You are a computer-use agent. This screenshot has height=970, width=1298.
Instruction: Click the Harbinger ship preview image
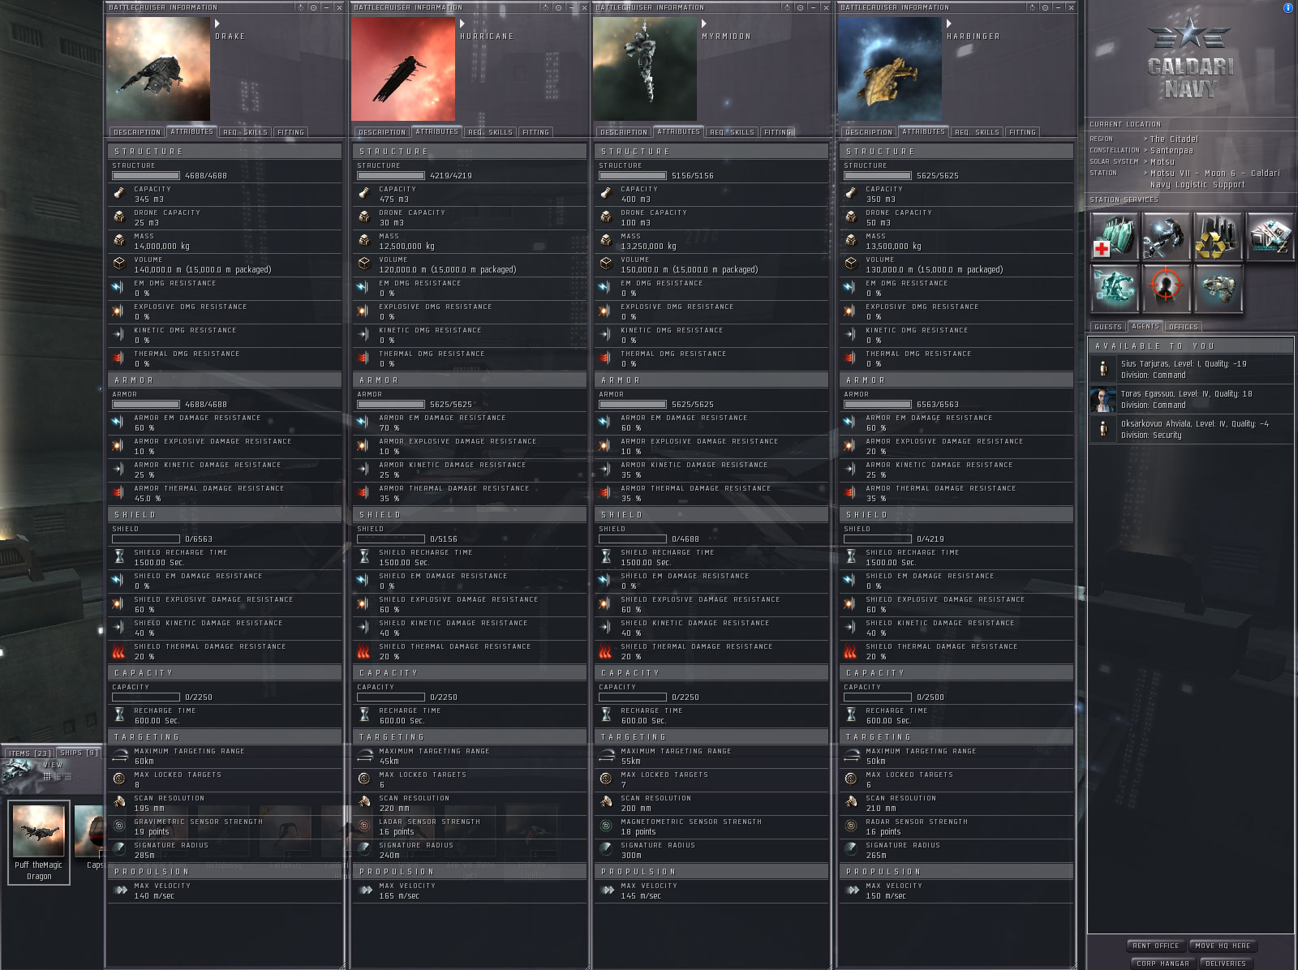coord(890,70)
